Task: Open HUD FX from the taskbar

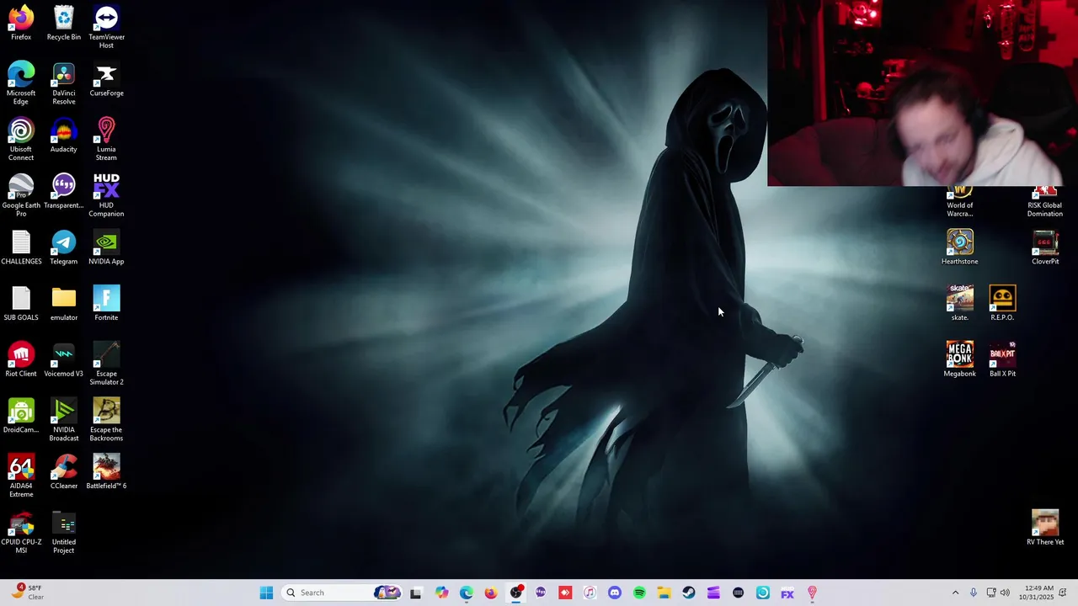Action: click(x=787, y=593)
